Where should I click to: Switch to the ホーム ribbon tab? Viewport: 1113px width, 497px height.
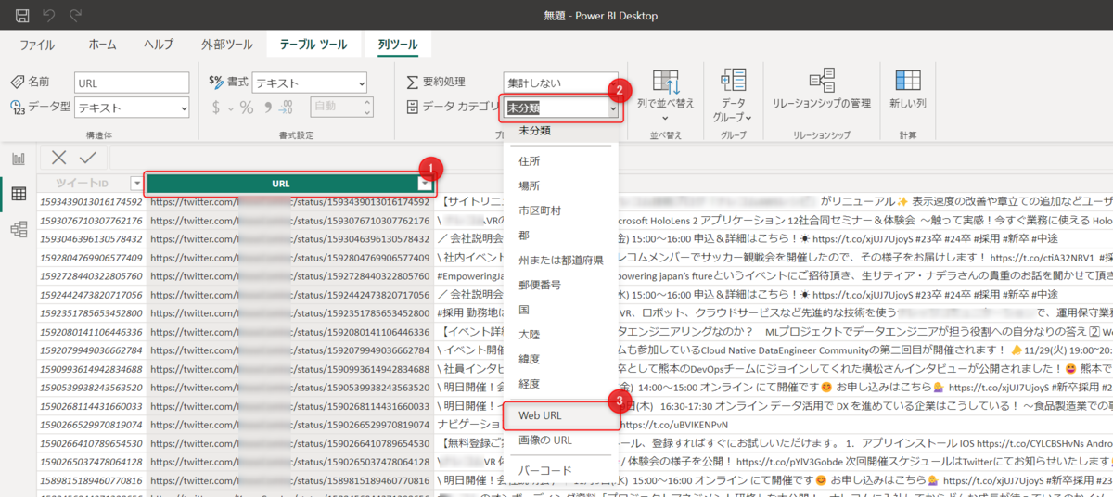coord(102,45)
